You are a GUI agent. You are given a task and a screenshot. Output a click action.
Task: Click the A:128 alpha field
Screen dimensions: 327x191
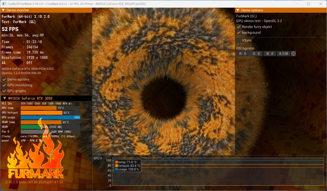click(283, 54)
